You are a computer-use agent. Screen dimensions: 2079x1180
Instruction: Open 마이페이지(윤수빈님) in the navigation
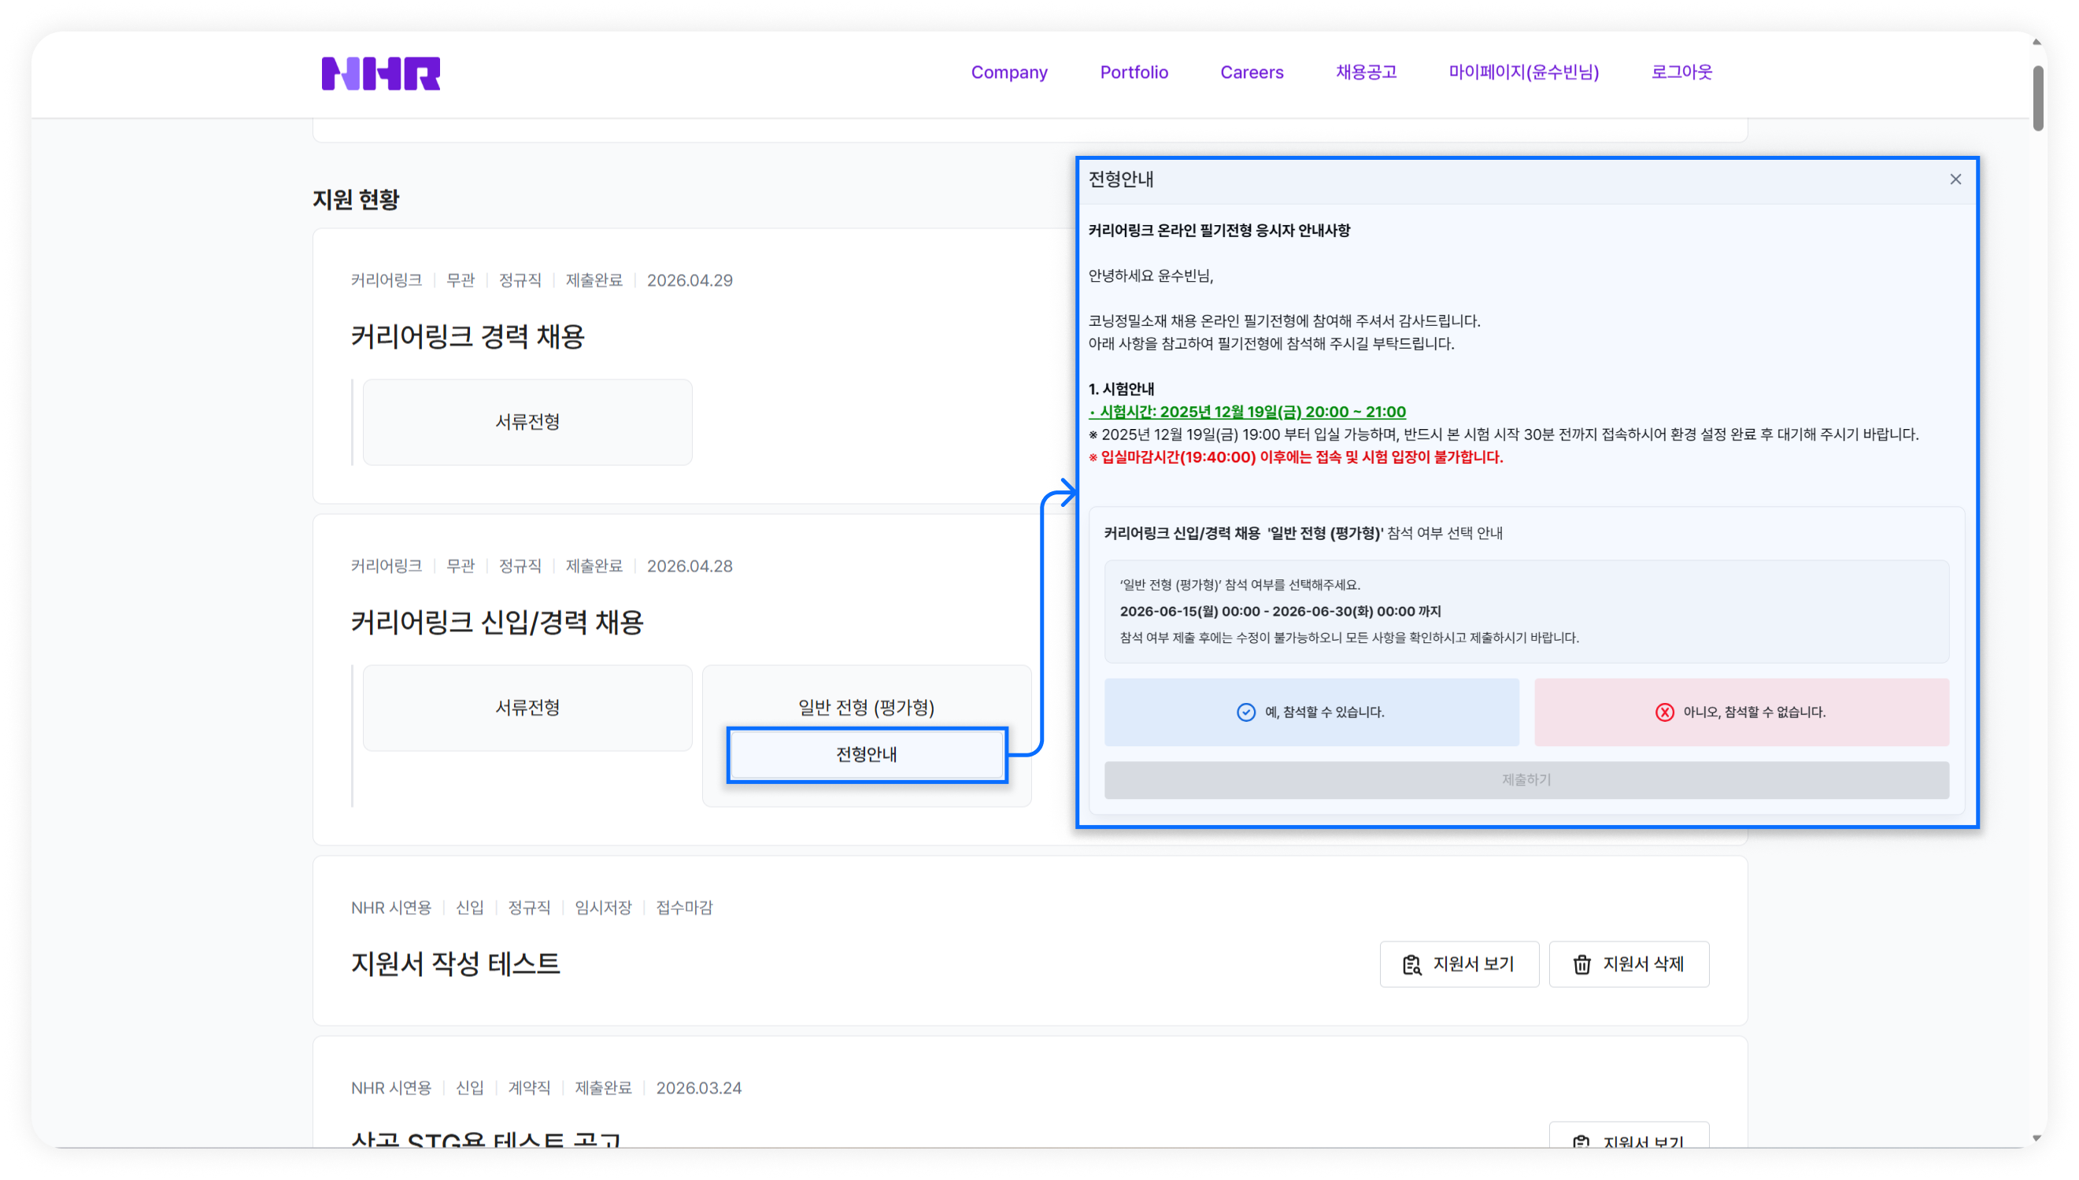[1523, 72]
